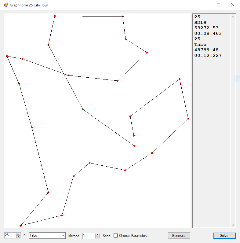Screen dimensions: 240x243
Task: Select the Tabu tour length 48789.48 text
Action: (x=206, y=50)
